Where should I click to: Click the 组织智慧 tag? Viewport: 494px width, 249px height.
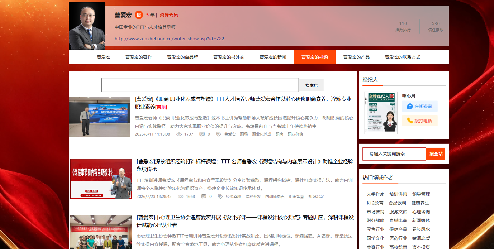click(297, 196)
